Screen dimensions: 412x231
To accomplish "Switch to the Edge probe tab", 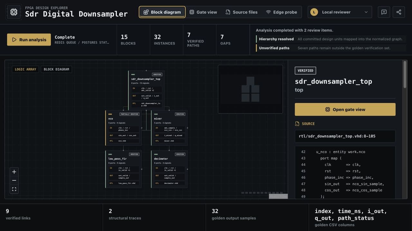I will point(282,12).
